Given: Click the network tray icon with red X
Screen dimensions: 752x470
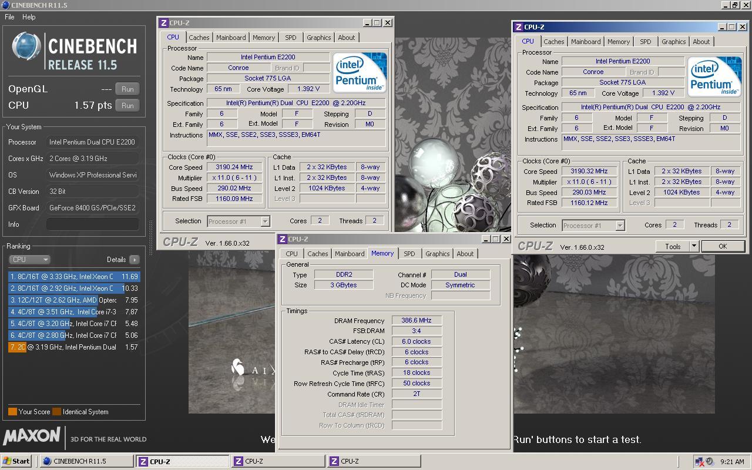Looking at the screenshot, I should click(699, 462).
